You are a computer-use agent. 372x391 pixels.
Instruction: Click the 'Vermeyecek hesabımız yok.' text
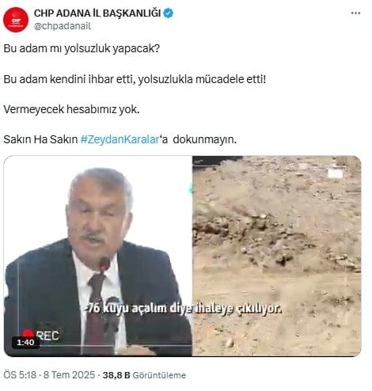71,109
